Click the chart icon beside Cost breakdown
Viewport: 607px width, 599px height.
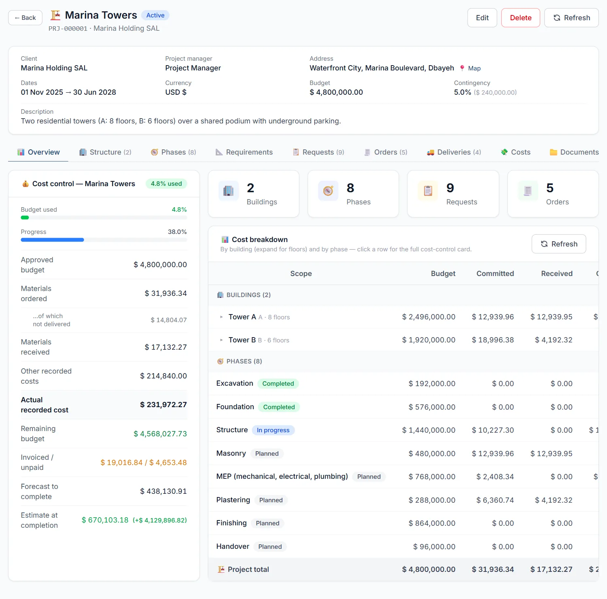tap(225, 240)
